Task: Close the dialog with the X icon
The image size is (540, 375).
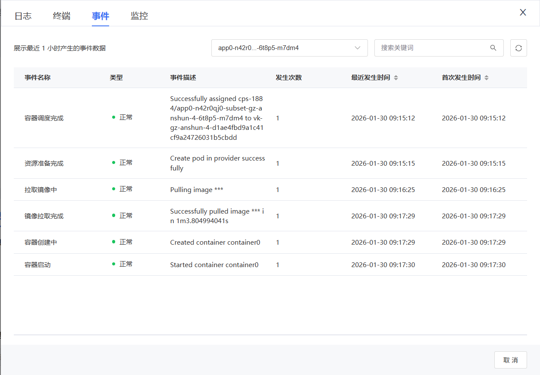Action: (523, 13)
